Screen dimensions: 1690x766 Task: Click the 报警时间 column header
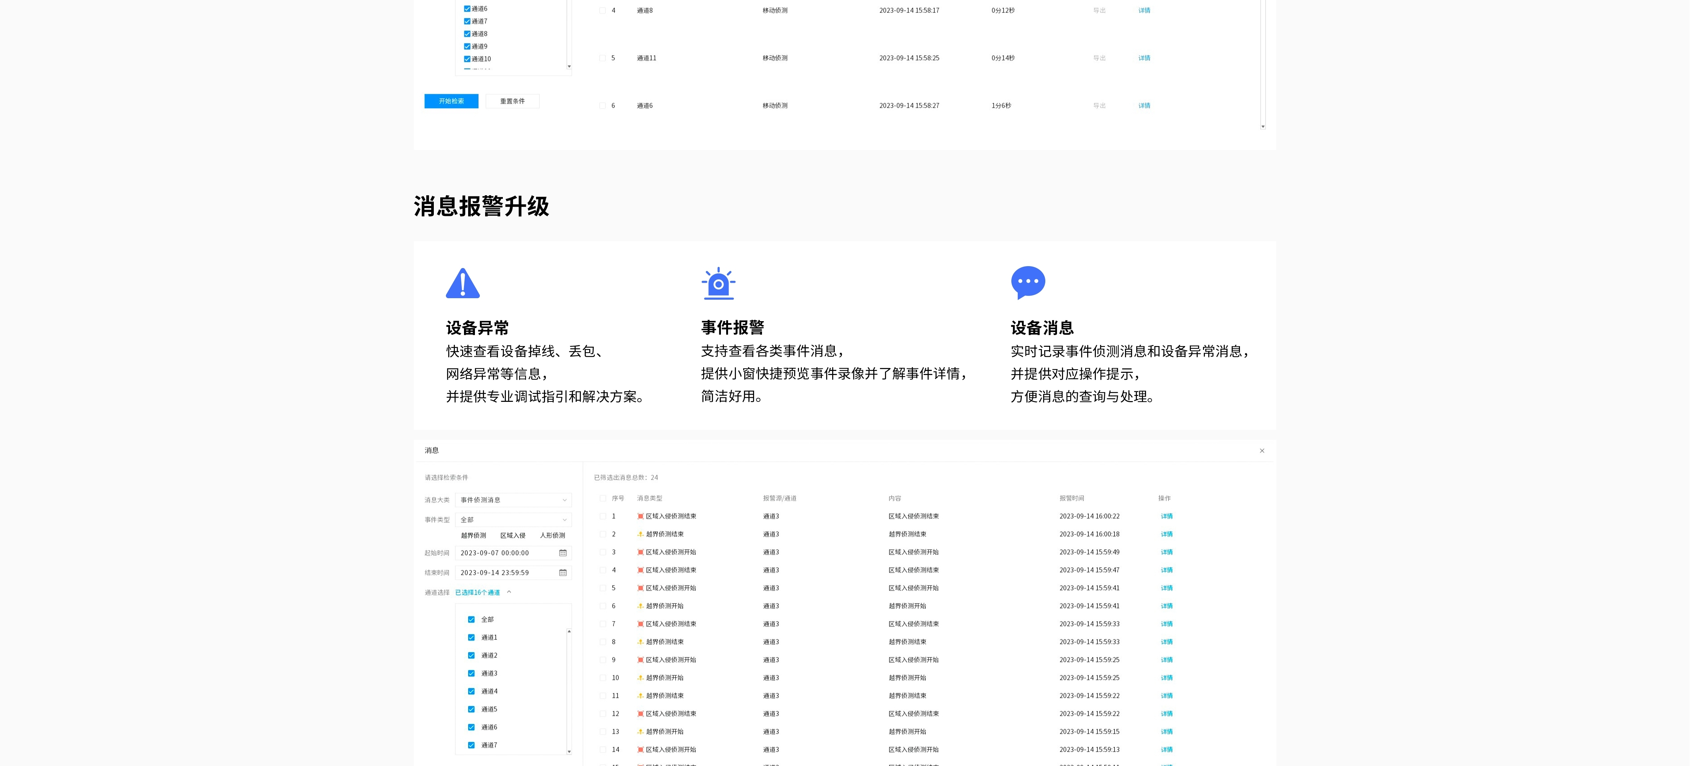point(1071,498)
